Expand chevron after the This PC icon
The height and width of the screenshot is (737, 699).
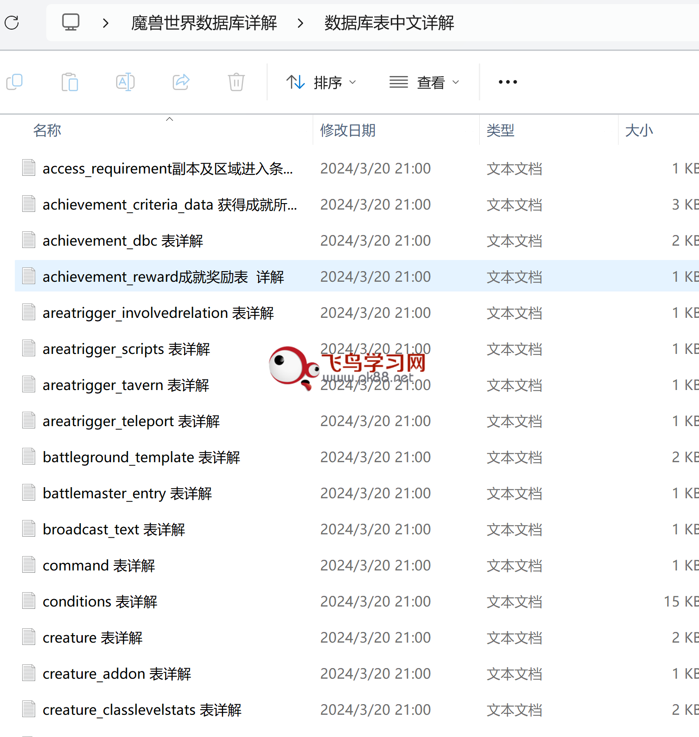tap(106, 23)
